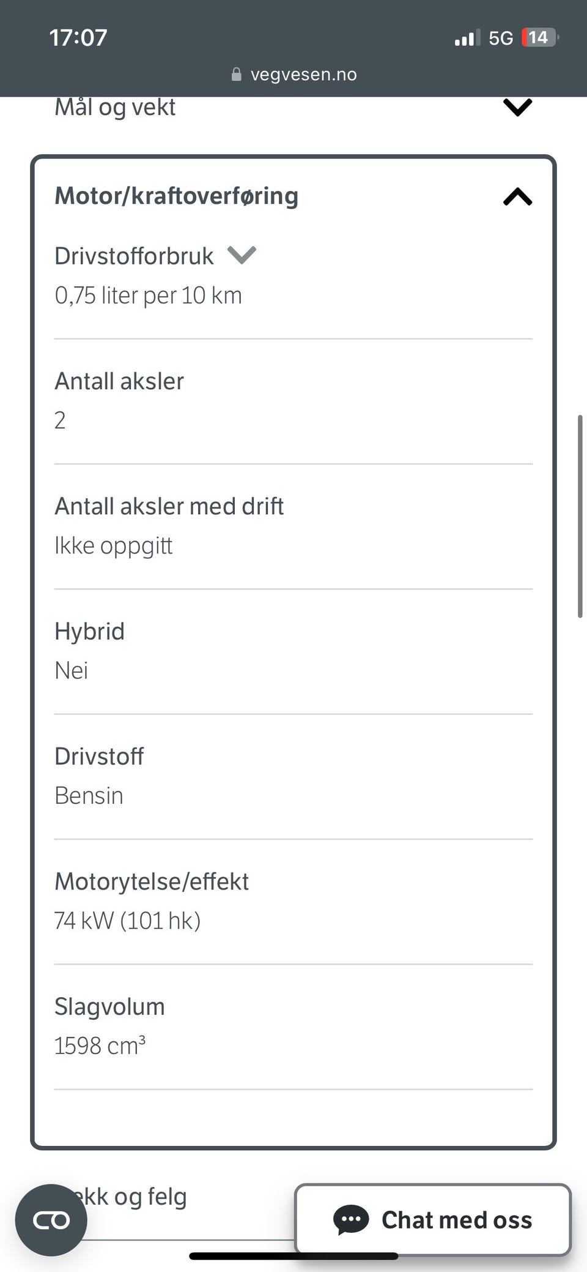Collapse the Motor/kraftoverføring section chevron
Image resolution: width=587 pixels, height=1272 pixels.
click(x=517, y=196)
